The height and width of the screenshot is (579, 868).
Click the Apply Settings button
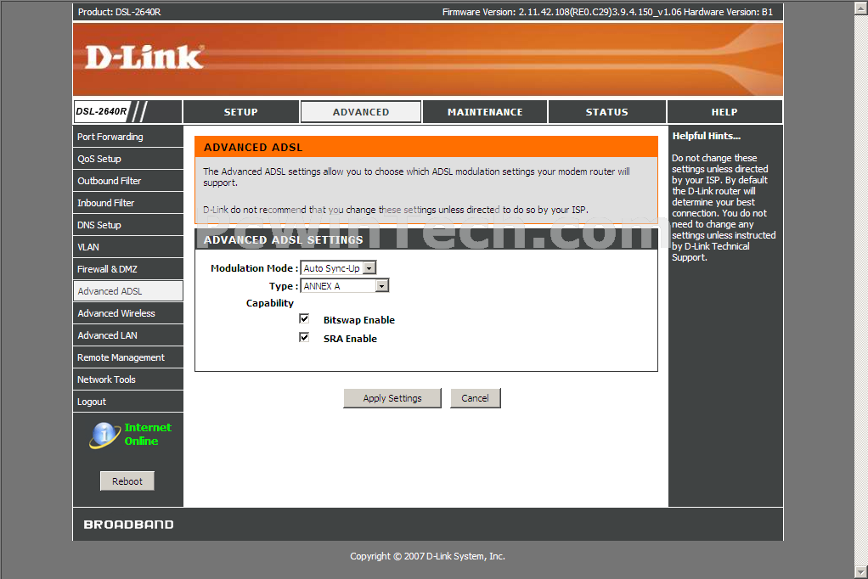392,398
